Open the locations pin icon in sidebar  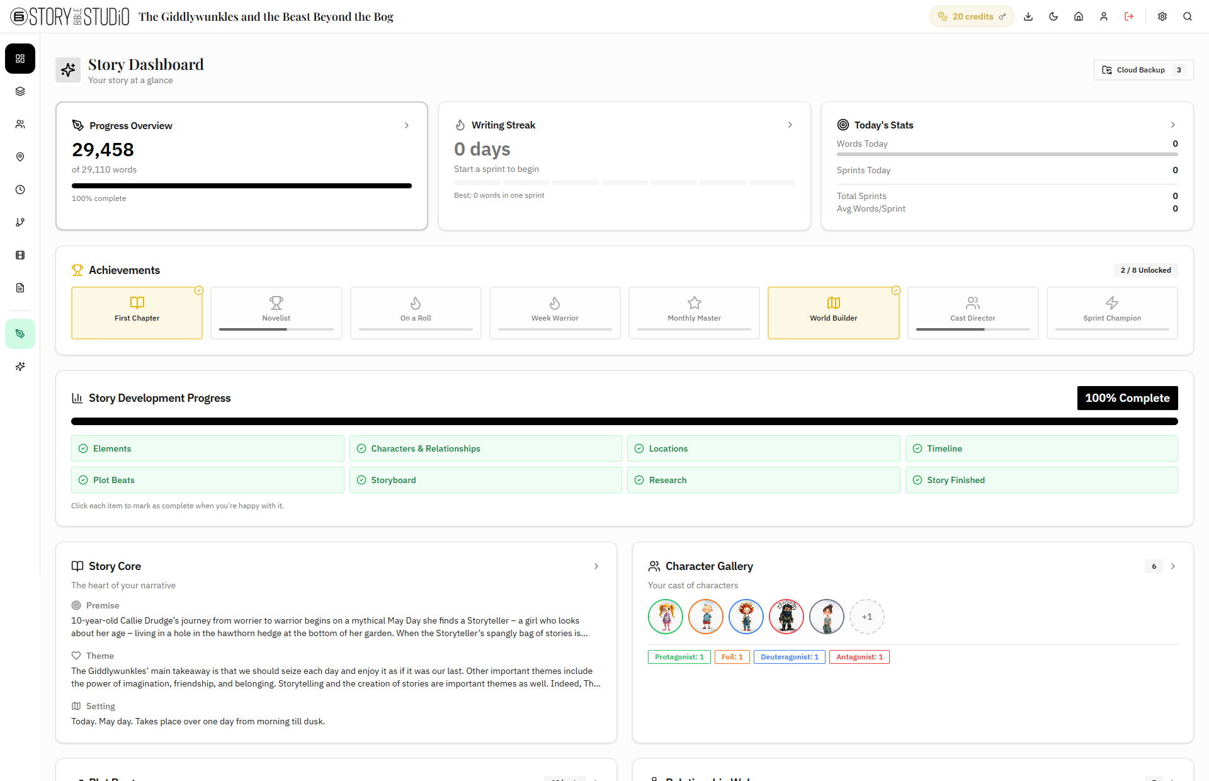pos(20,157)
